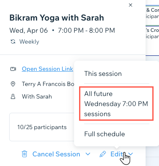
Task: Click the trash can icon
Action: click(x=24, y=154)
